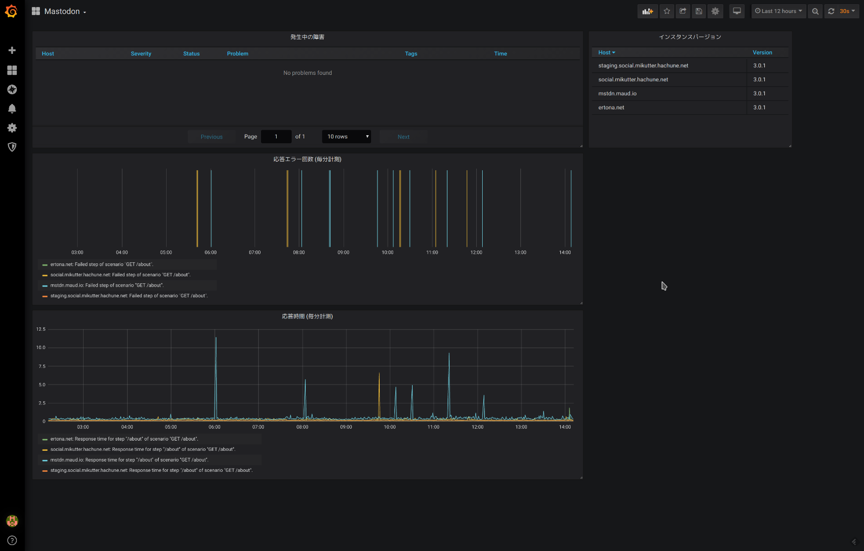Open the Dashboards icon in sidebar

tap(12, 70)
